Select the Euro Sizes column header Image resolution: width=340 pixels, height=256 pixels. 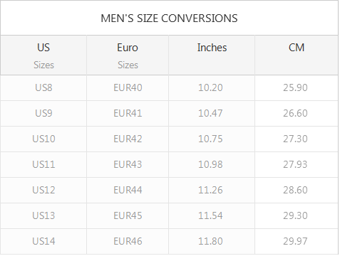tap(128, 55)
